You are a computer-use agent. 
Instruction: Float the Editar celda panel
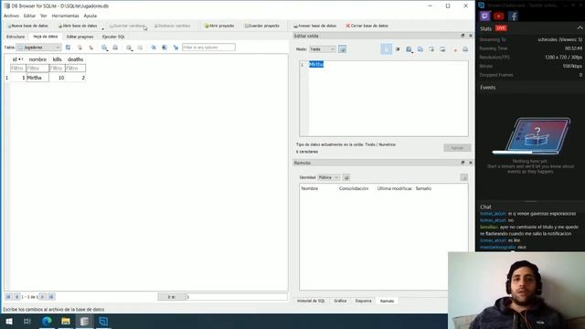click(463, 36)
